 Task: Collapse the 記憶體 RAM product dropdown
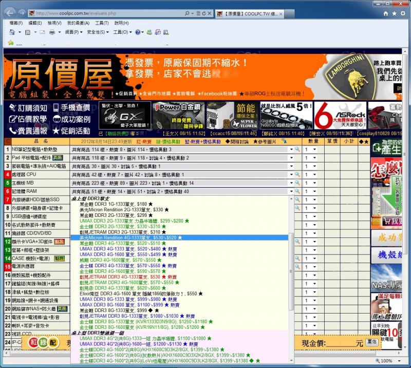point(291,192)
